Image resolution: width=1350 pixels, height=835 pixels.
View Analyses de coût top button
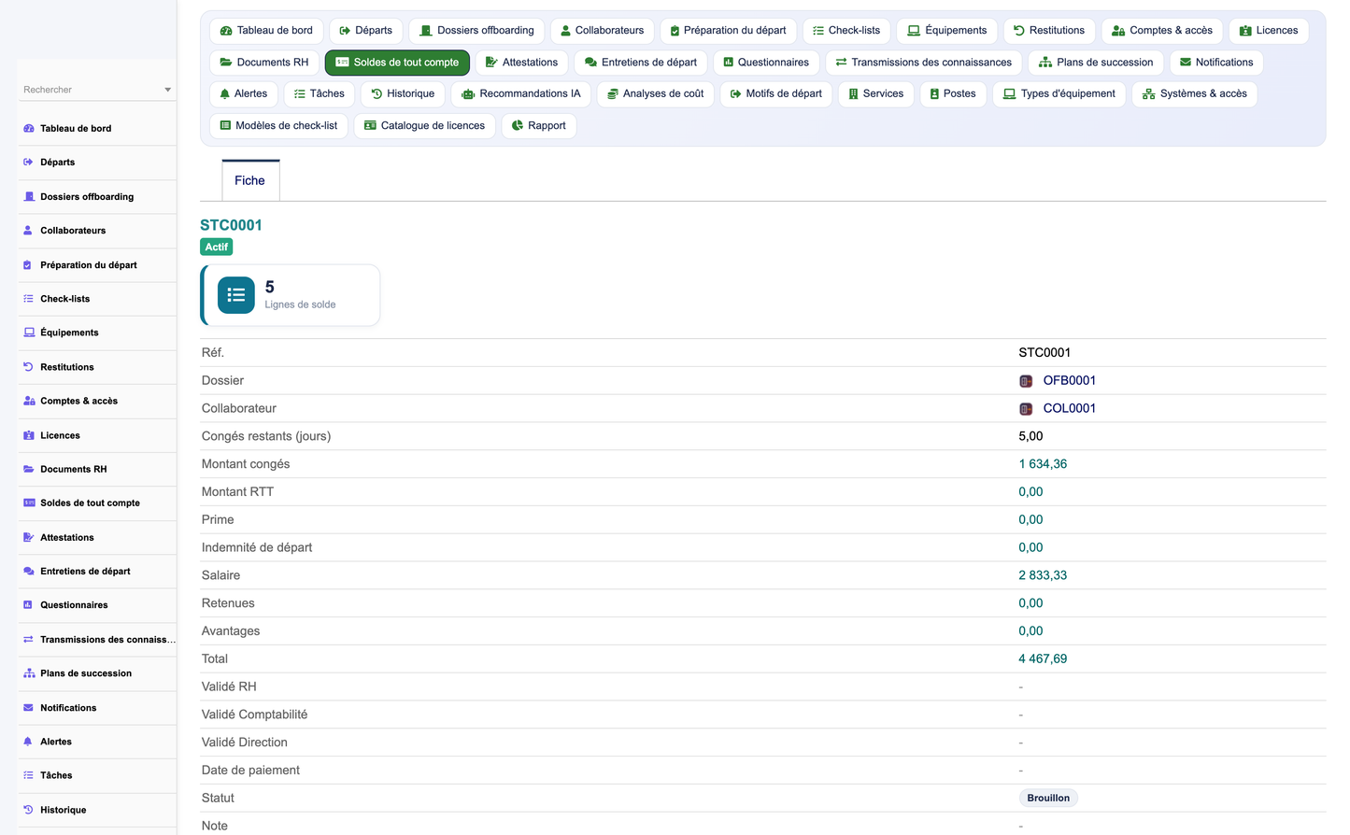coord(656,94)
